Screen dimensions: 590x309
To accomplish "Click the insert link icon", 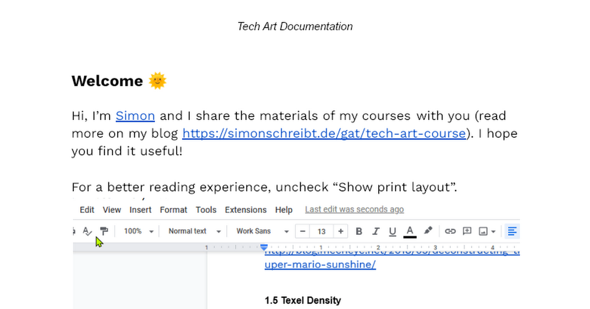I will 450,231.
